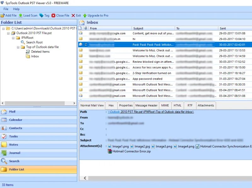Click the Upgrade to Pro arrow icon
252x188 pixels.
coord(85,15)
